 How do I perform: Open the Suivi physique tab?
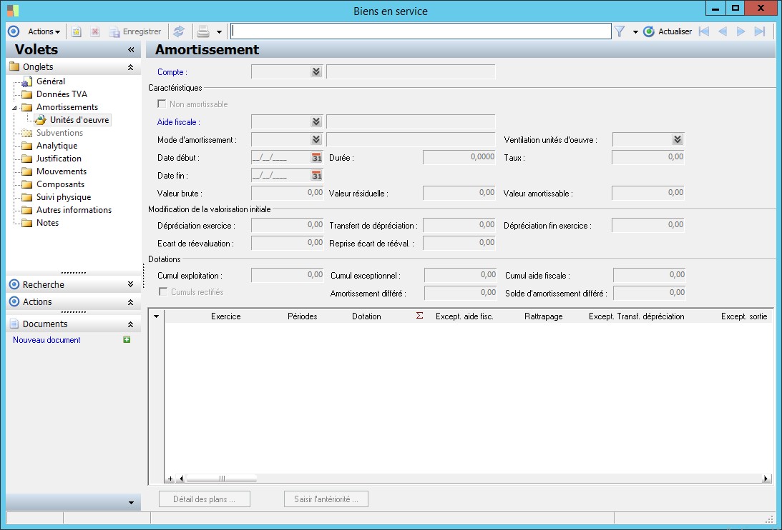(64, 197)
